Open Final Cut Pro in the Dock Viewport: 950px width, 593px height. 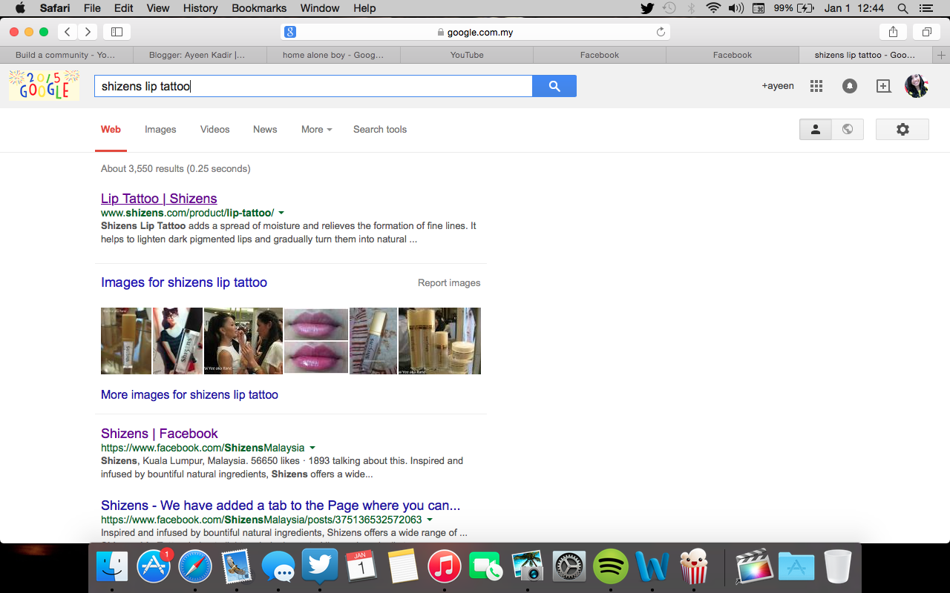click(754, 568)
